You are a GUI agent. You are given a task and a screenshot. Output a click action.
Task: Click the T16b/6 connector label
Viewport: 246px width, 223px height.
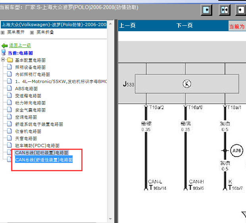coord(196,188)
